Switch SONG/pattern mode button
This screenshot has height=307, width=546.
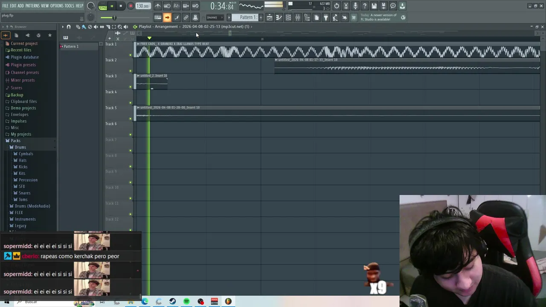click(x=103, y=6)
